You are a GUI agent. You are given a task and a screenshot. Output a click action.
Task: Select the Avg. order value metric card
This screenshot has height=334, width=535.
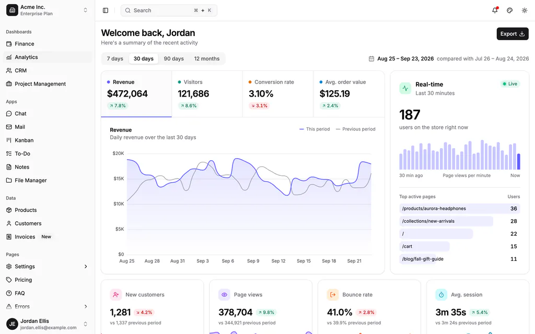pos(348,94)
